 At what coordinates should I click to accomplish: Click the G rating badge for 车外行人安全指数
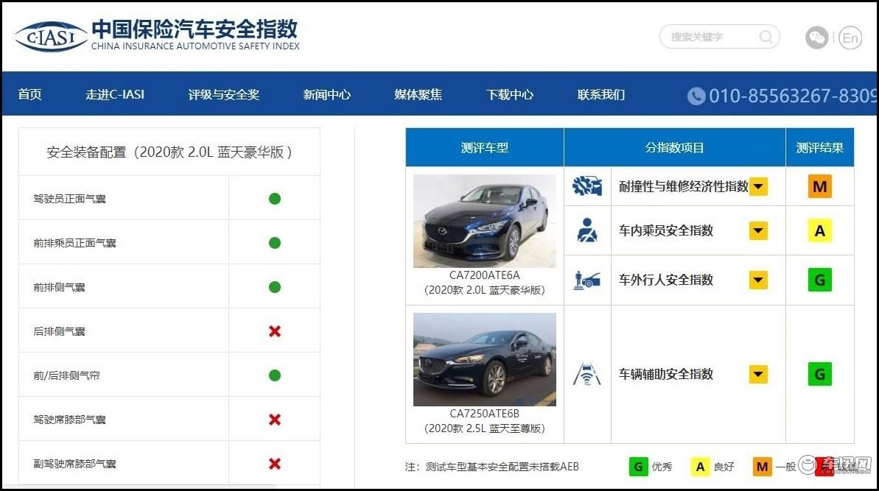coord(819,280)
